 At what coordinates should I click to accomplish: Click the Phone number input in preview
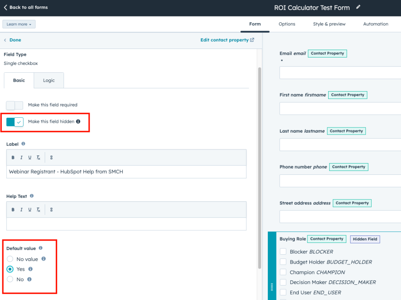pyautogui.click(x=340, y=181)
